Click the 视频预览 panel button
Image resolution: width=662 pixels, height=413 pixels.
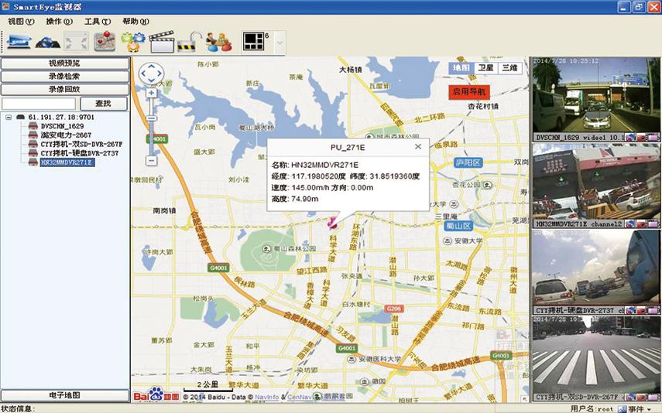65,63
